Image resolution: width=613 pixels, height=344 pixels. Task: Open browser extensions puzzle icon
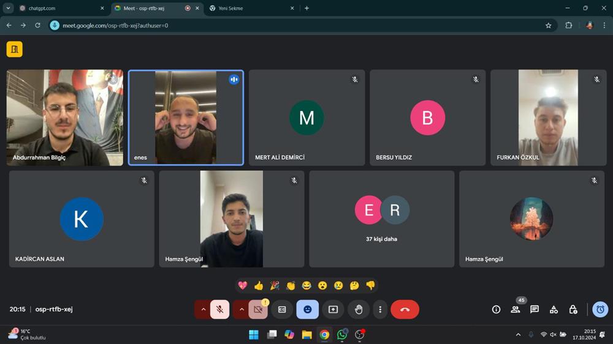click(x=569, y=25)
